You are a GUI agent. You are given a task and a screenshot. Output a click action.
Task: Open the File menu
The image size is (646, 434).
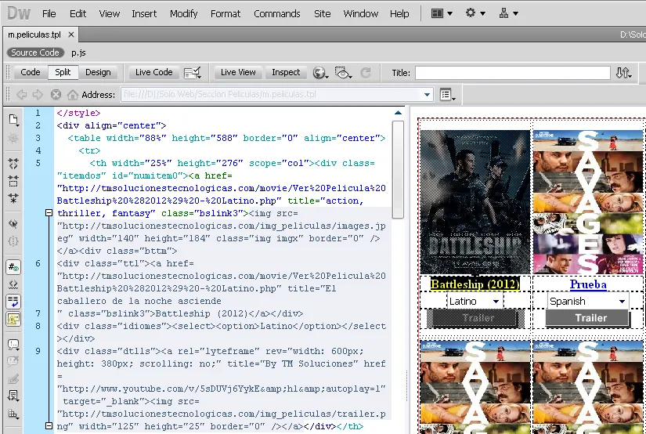[x=49, y=13]
